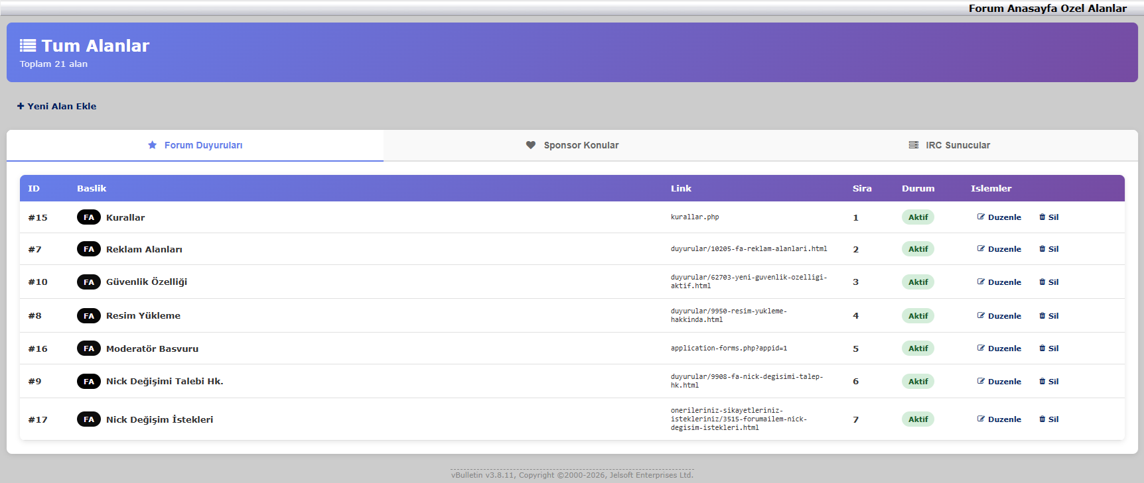Screen dimensions: 1144x483
Task: Click the server icon on IRC Sunucular tab
Action: pos(914,145)
